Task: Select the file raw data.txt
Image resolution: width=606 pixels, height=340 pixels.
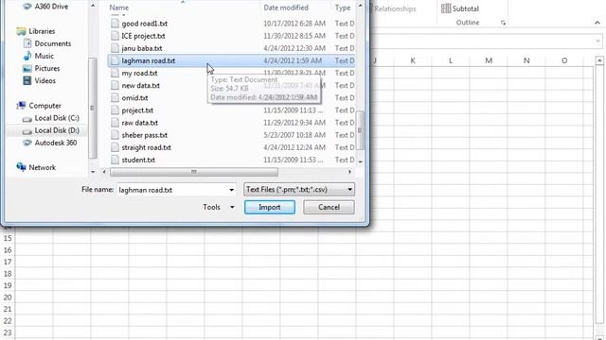Action: [140, 123]
